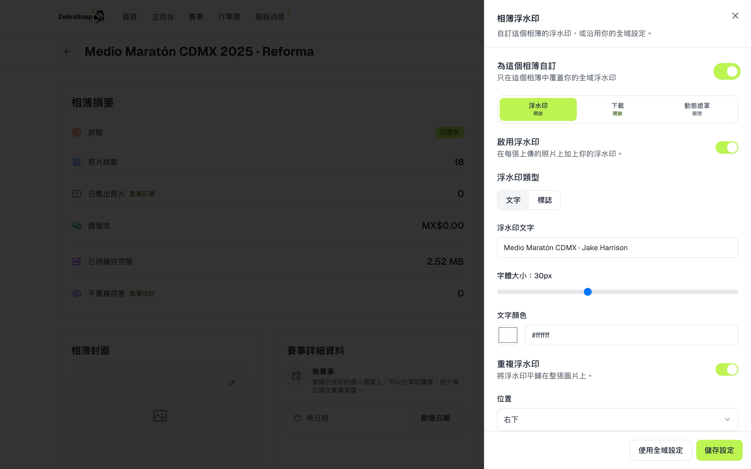
Task: Open the 位置 dropdown showing 右下
Action: tap(617, 419)
